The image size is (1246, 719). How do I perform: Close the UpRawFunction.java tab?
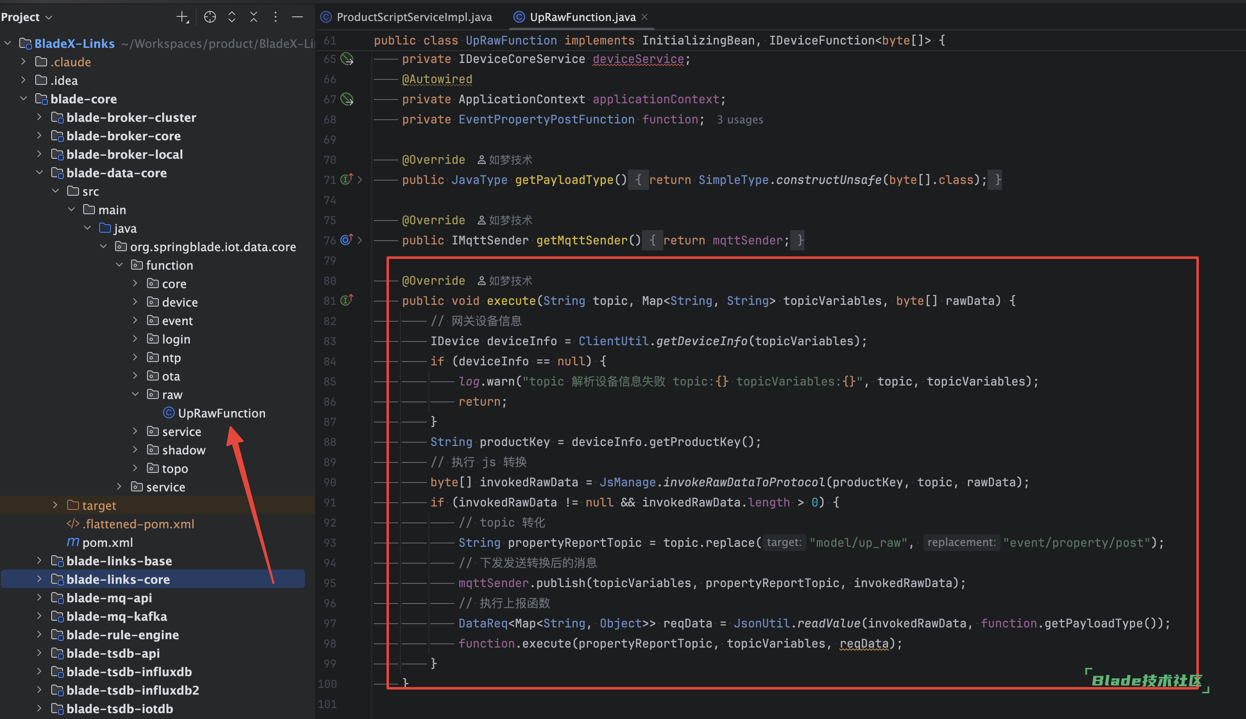point(644,17)
